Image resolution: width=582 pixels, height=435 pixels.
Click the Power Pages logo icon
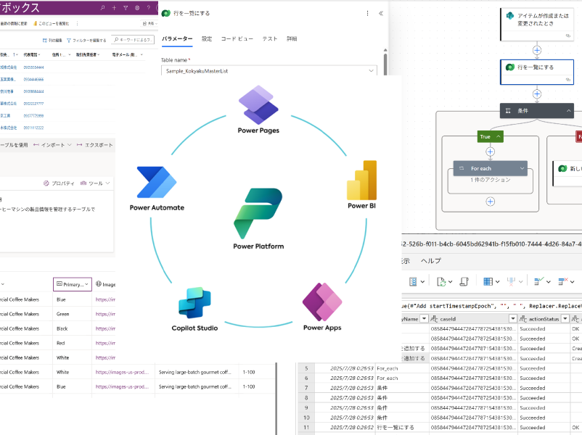(258, 104)
